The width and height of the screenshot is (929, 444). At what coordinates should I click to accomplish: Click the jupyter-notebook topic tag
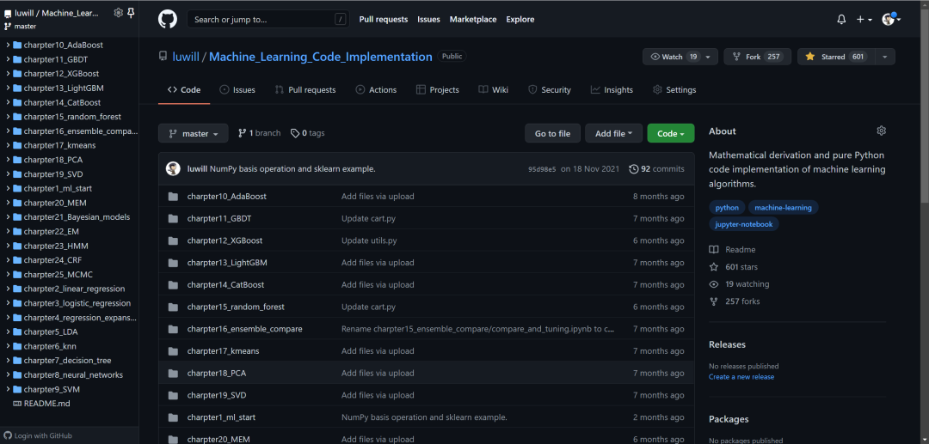click(744, 225)
